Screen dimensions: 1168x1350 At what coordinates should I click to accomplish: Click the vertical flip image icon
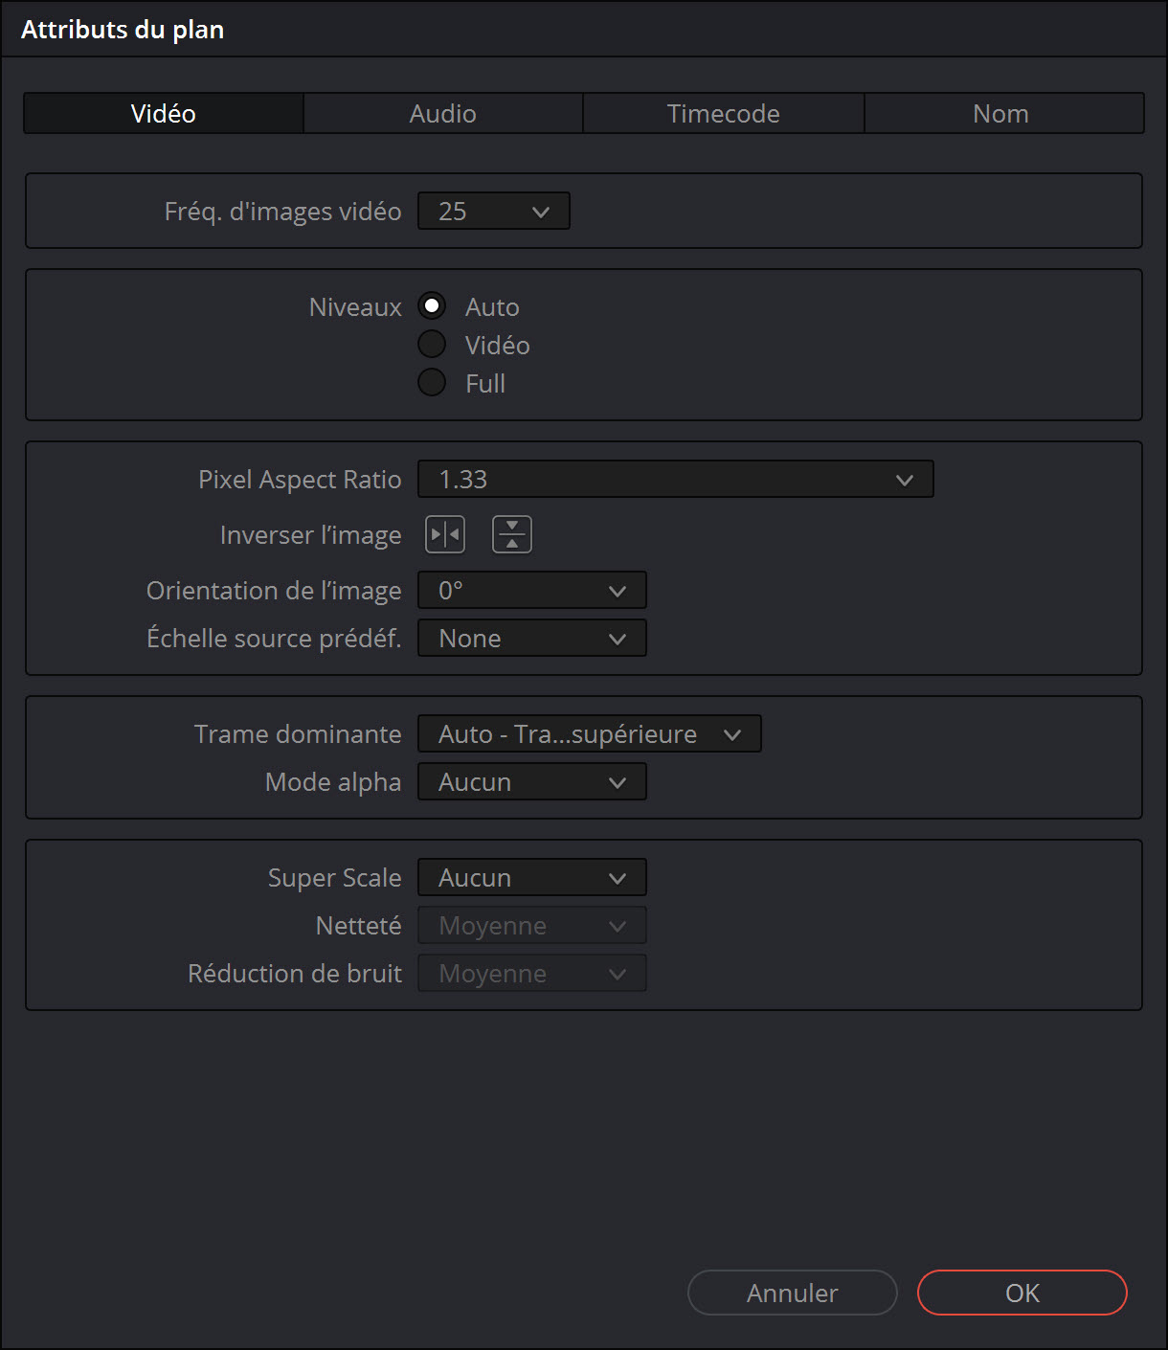coord(512,534)
